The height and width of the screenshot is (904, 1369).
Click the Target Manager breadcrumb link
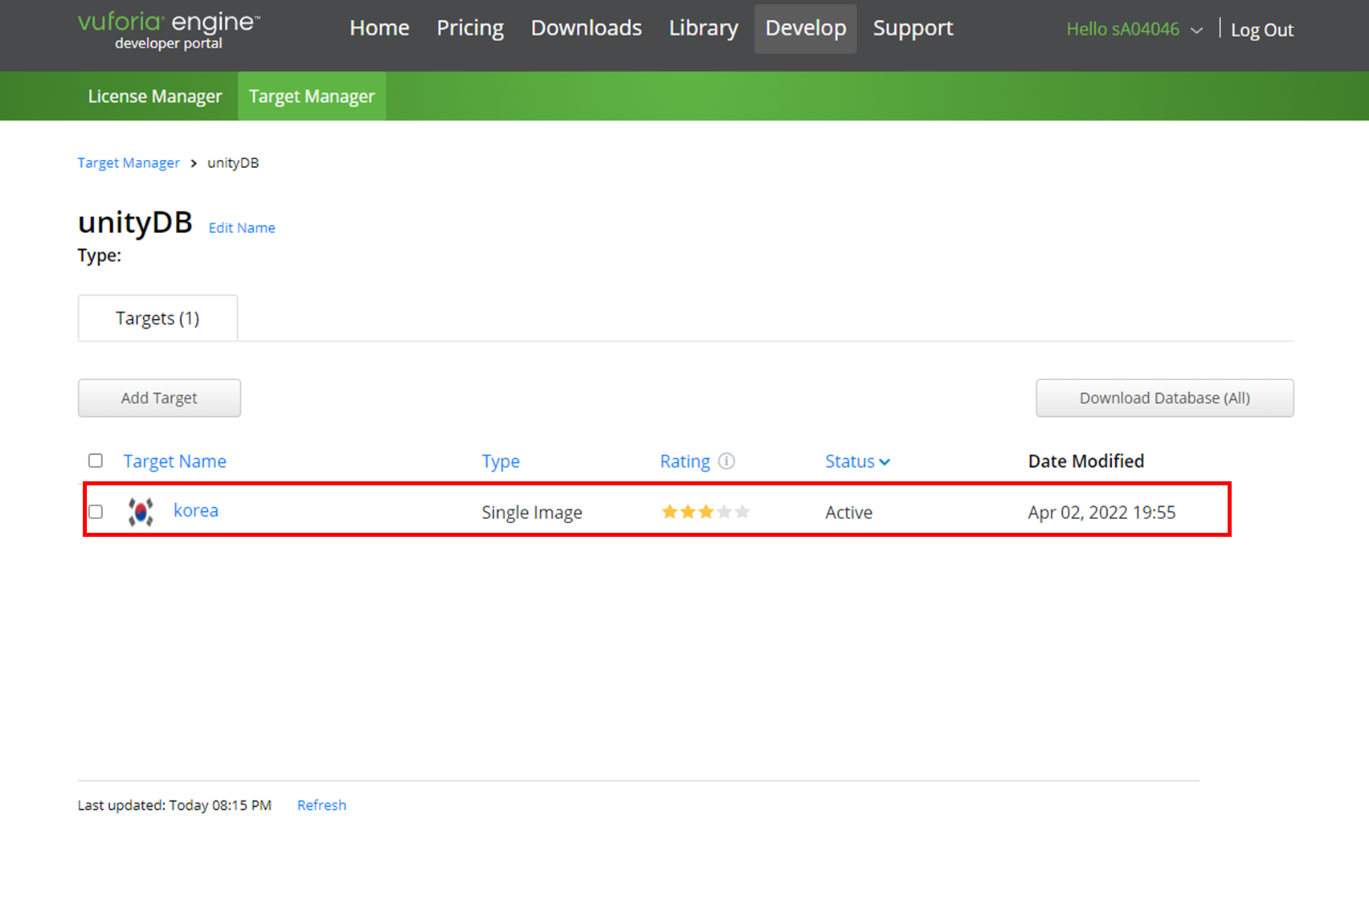(x=129, y=163)
